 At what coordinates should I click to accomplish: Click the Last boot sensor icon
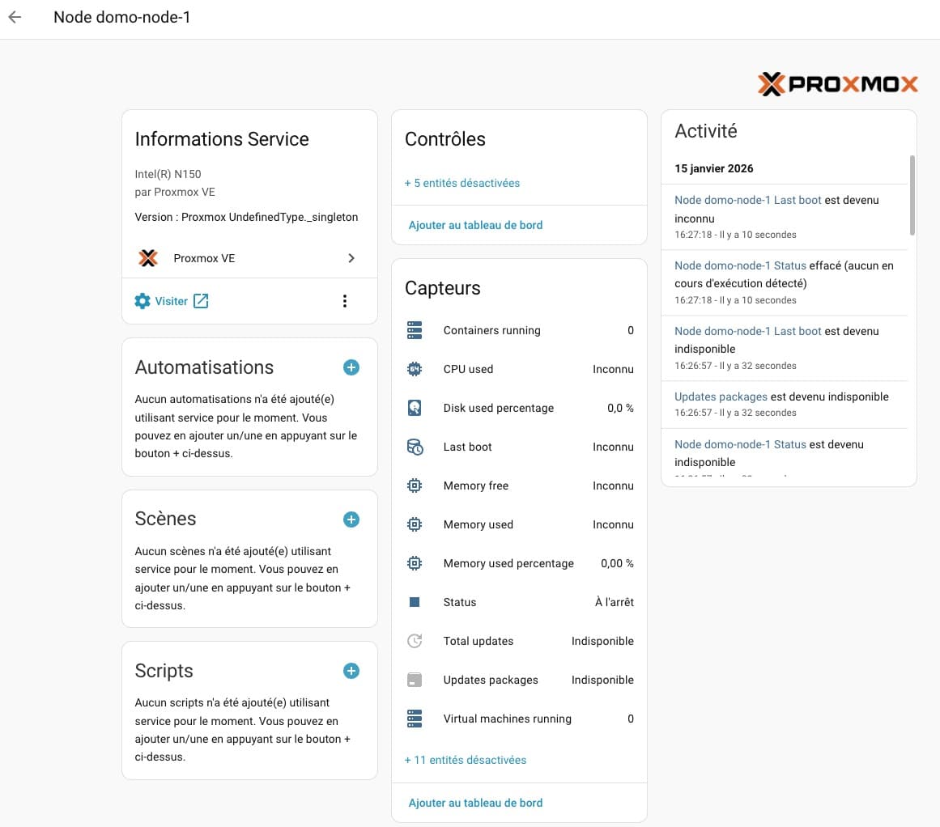[x=415, y=447]
